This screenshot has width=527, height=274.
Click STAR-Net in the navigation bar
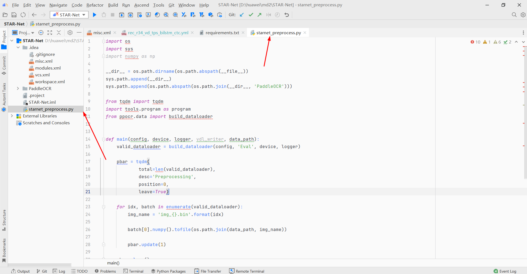(x=14, y=24)
